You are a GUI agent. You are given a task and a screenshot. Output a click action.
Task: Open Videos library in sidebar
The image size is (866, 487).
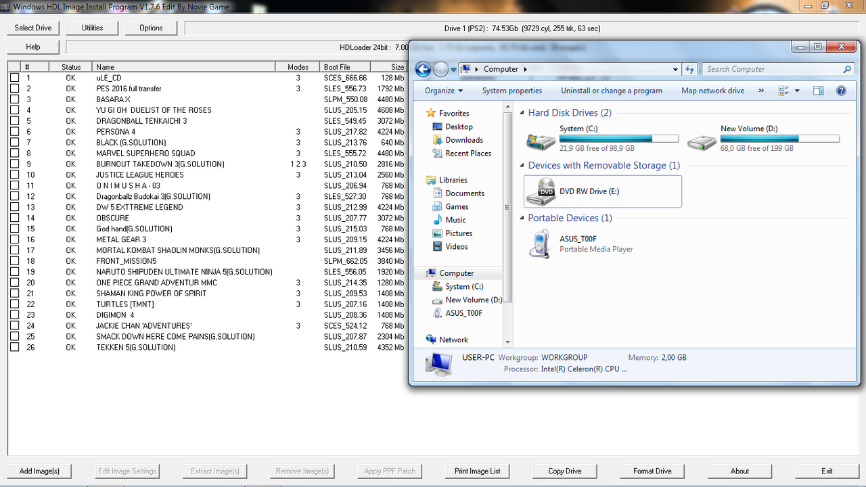coord(457,247)
